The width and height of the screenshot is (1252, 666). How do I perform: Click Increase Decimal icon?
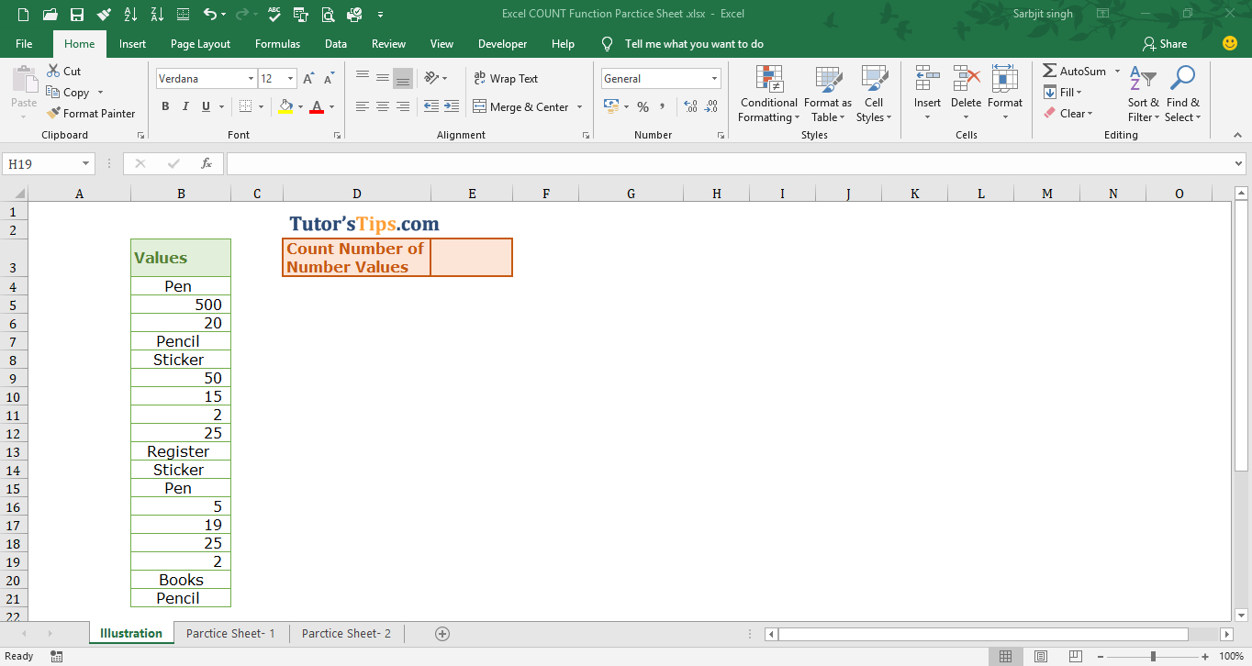690,106
